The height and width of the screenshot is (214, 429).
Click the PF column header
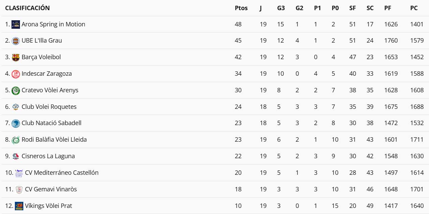click(387, 8)
